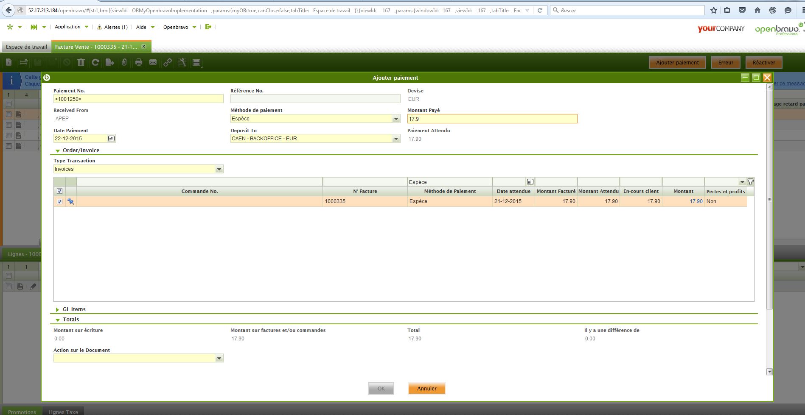Image resolution: width=805 pixels, height=415 pixels.
Task: Click the browser home icon
Action: [757, 10]
